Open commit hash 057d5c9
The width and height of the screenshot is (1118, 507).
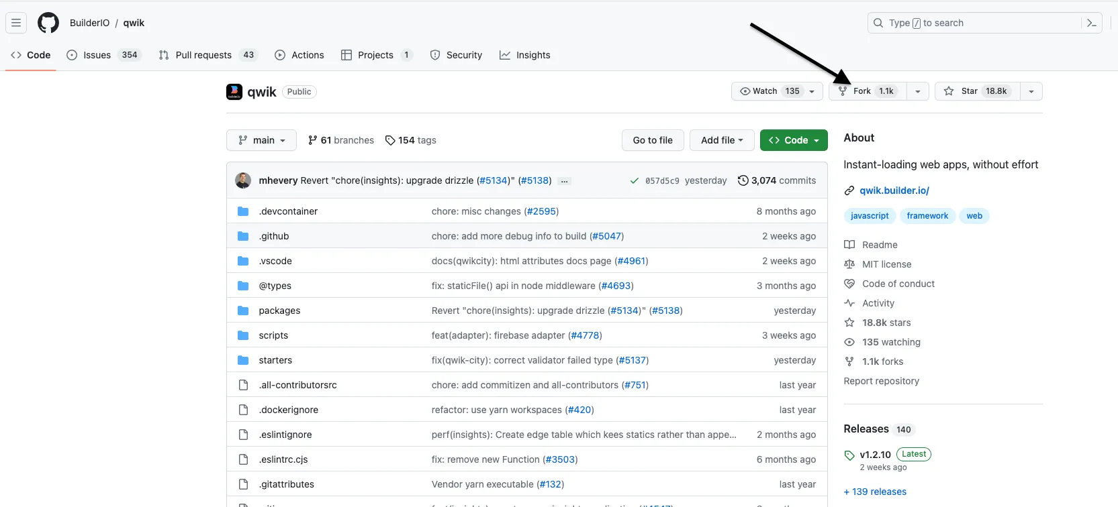point(662,181)
